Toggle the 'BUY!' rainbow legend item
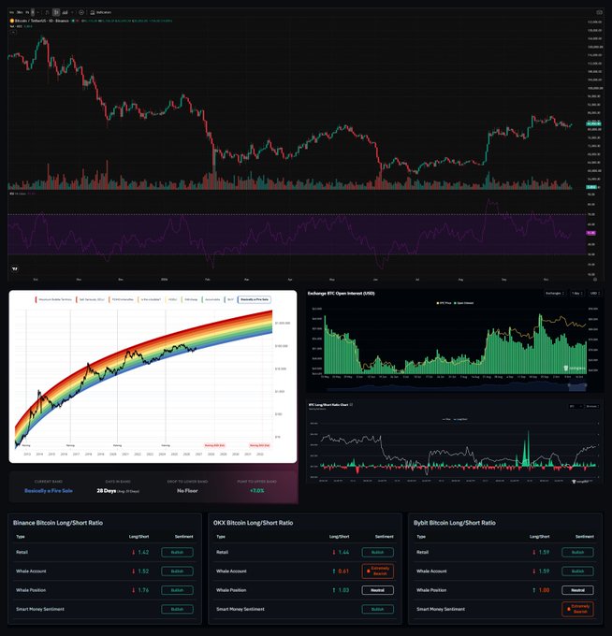The image size is (612, 636). (x=229, y=299)
